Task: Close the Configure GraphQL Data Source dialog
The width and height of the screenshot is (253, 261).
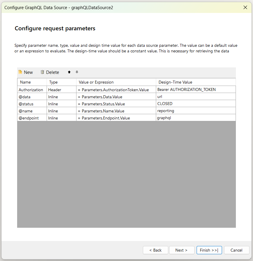Action: tap(245, 7)
